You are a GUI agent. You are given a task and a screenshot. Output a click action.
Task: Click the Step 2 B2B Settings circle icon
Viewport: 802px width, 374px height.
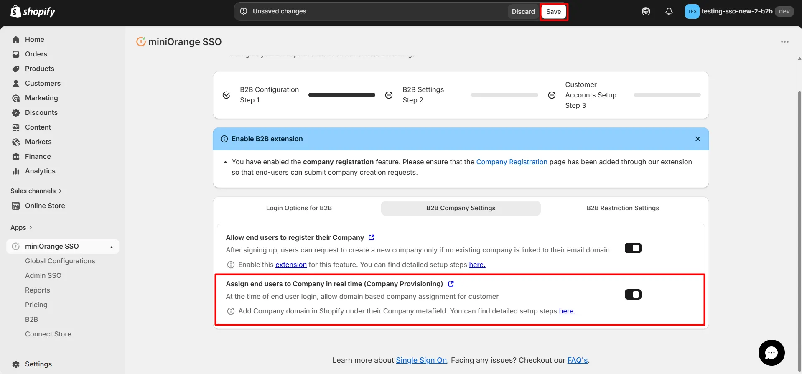[389, 95]
